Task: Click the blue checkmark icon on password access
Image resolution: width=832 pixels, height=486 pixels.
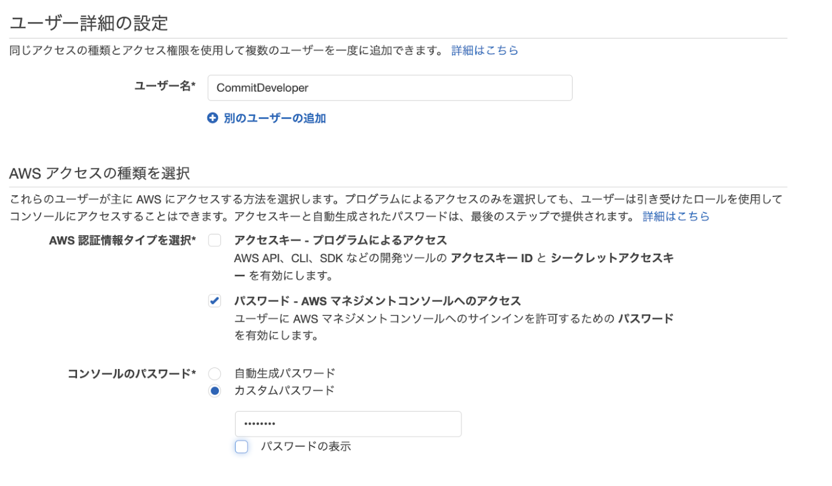Action: click(214, 301)
